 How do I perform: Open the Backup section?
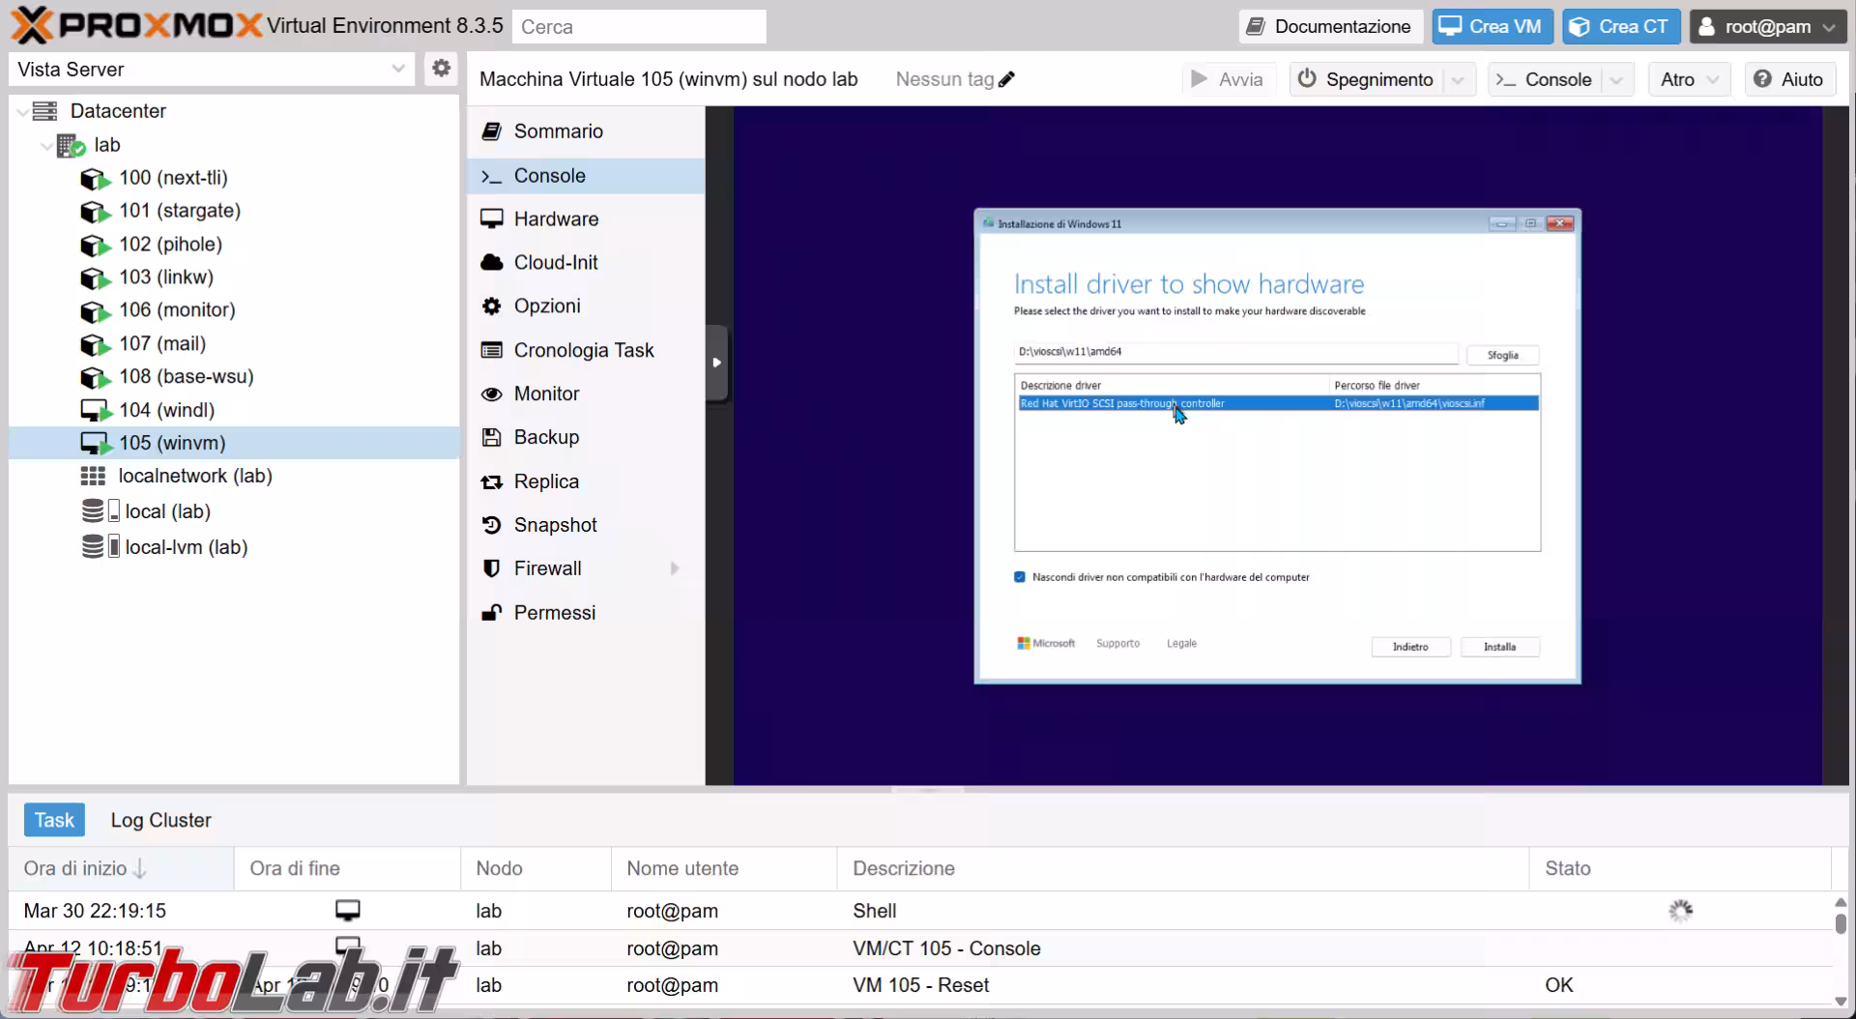click(546, 437)
